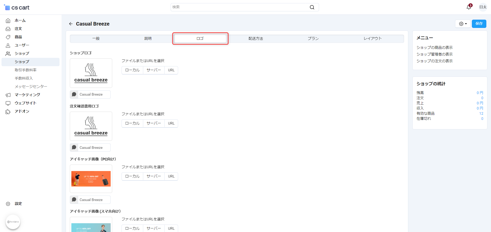Click the search magnifier icon
The height and width of the screenshot is (232, 491).
point(312,7)
